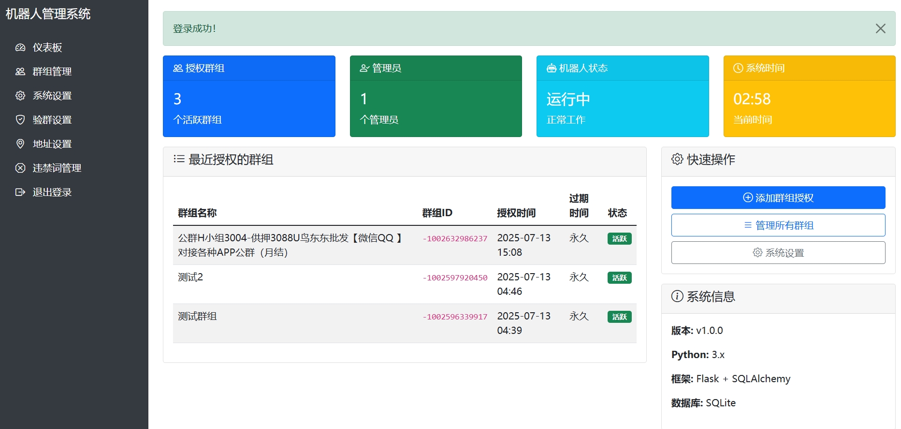The width and height of the screenshot is (901, 429).
Task: Open 群组管理 from the sidebar menu
Action: [52, 71]
